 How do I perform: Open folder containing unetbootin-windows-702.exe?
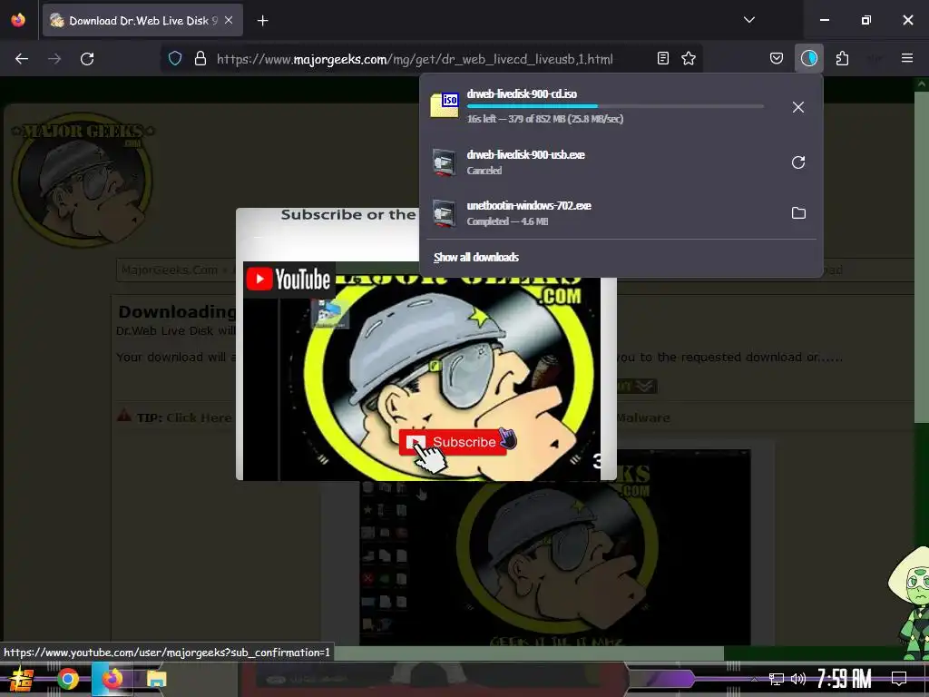(x=798, y=212)
